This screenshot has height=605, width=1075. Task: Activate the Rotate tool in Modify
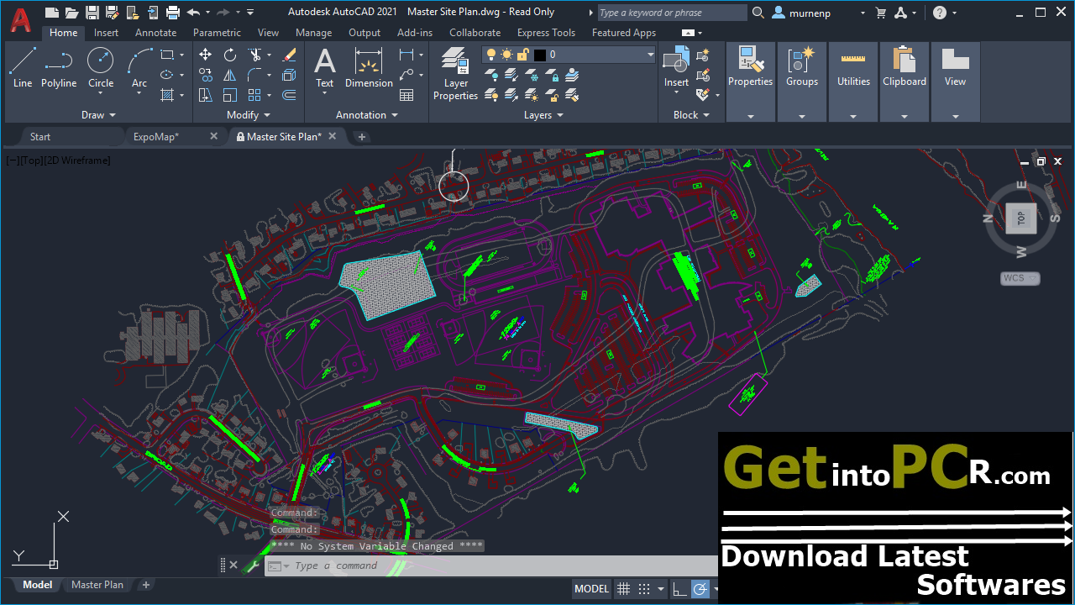(x=230, y=55)
